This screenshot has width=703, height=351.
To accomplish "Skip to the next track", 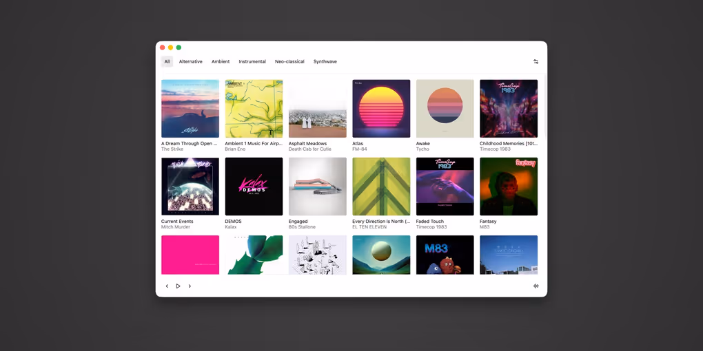I will pyautogui.click(x=190, y=286).
